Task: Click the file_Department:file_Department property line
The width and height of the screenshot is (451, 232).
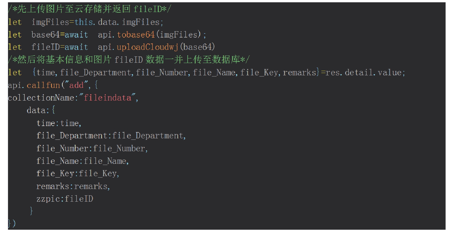Action: click(x=111, y=135)
